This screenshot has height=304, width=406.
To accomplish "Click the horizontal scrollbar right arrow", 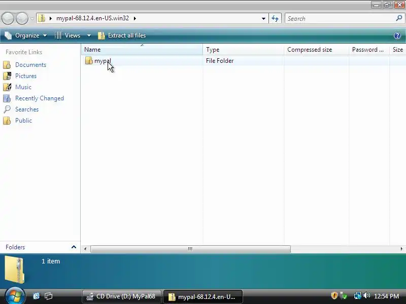I will point(401,249).
